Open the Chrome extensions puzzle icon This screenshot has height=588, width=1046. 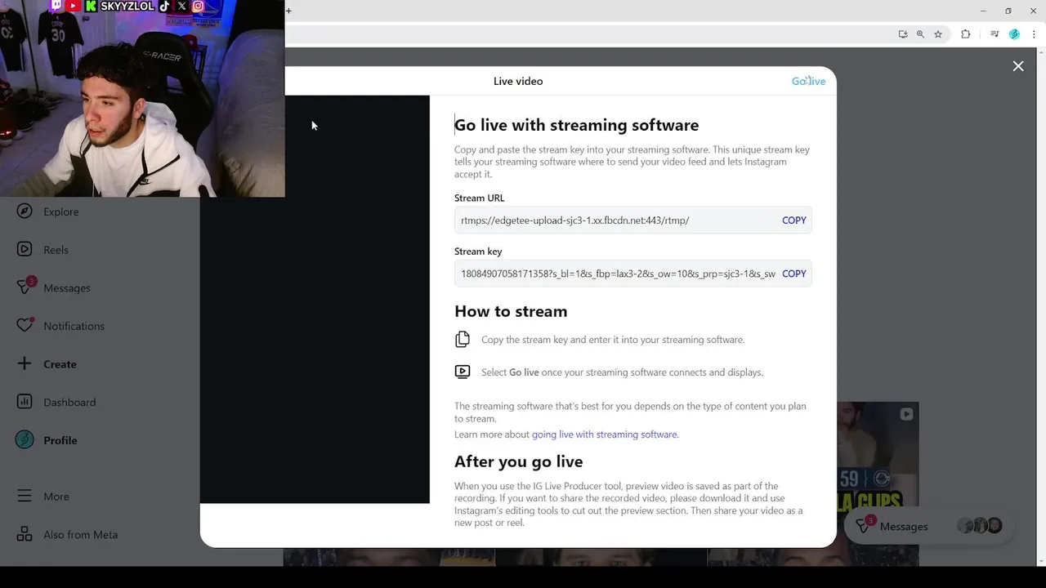tap(965, 34)
